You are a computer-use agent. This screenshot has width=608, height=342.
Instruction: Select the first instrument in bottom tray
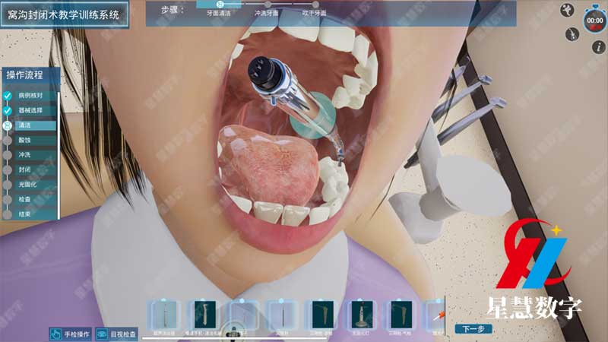pyautogui.click(x=164, y=315)
